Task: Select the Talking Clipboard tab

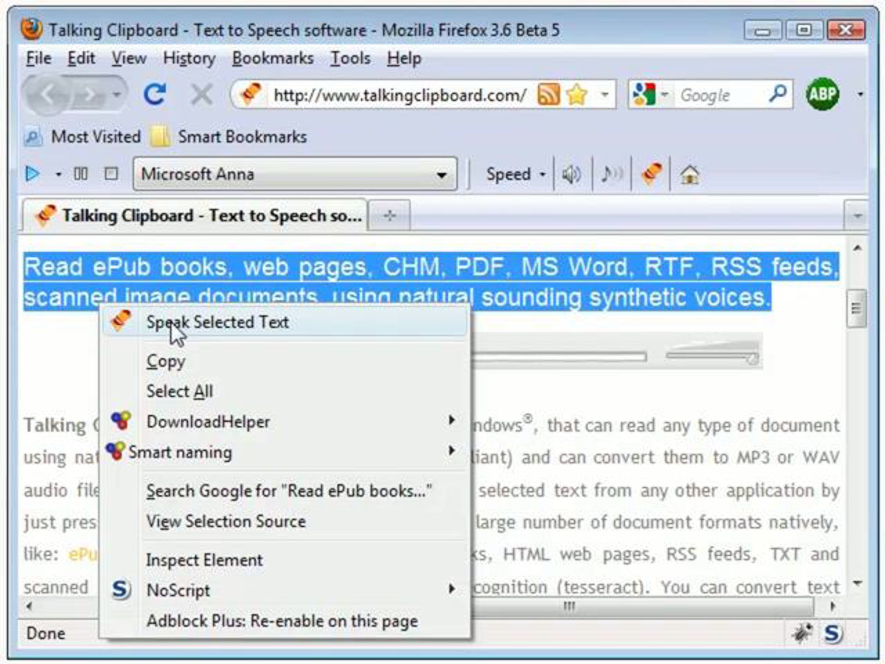Action: point(194,215)
